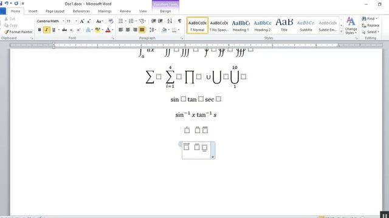This screenshot has height=218, width=389.
Task: Click the Format Painter
Action: point(18,32)
